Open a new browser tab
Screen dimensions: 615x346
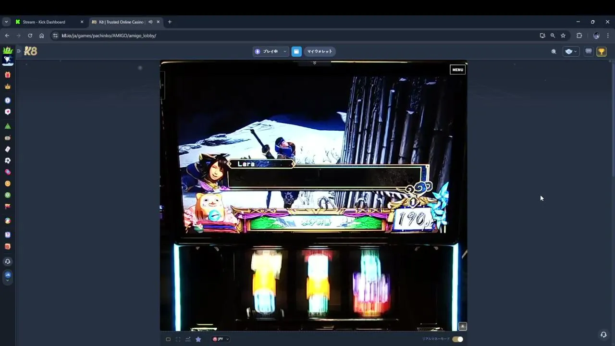coord(170,22)
